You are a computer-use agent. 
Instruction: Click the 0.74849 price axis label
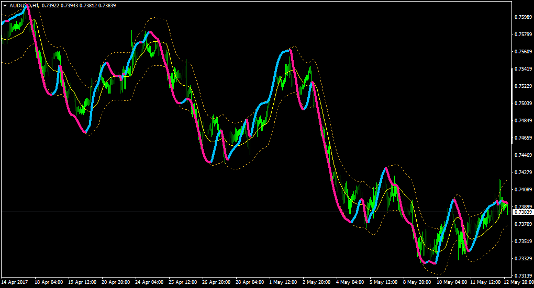[x=523, y=121]
